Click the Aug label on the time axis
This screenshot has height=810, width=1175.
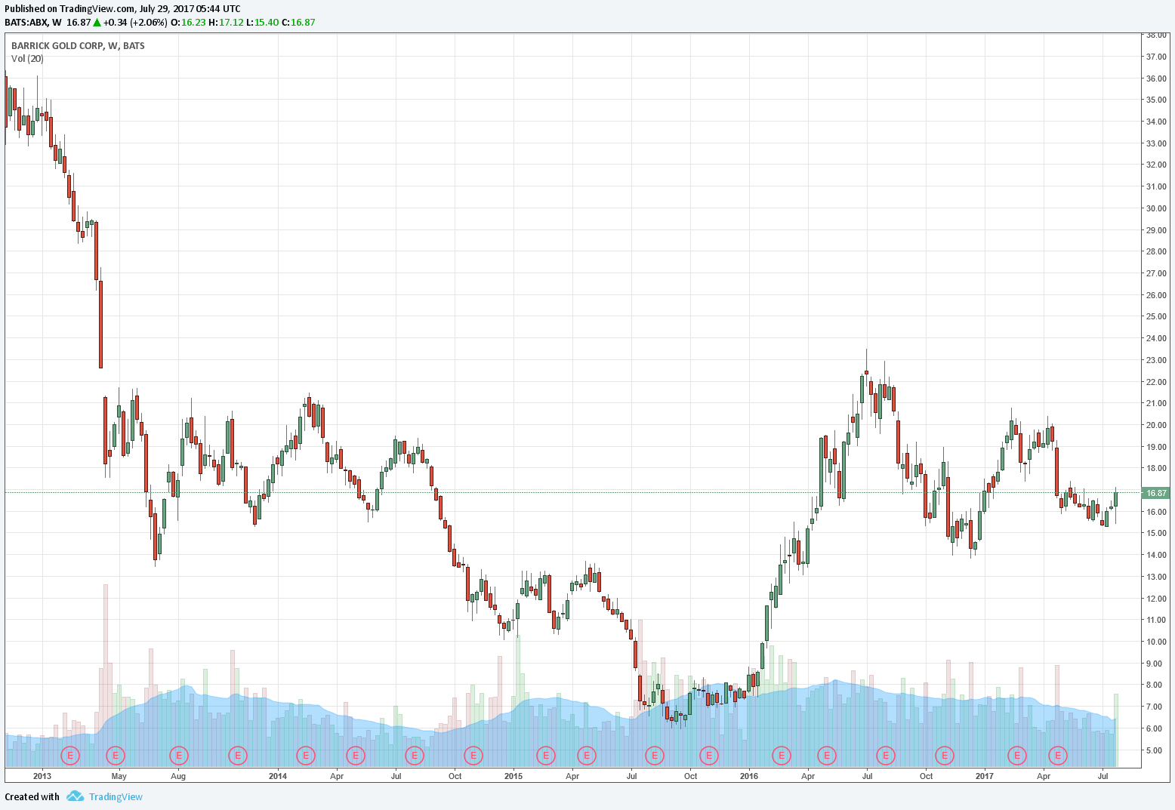(x=178, y=775)
